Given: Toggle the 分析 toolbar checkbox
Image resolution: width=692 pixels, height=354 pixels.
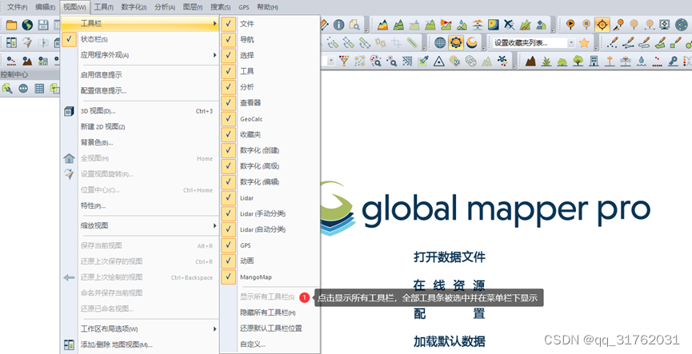Looking at the screenshot, I should (x=228, y=87).
